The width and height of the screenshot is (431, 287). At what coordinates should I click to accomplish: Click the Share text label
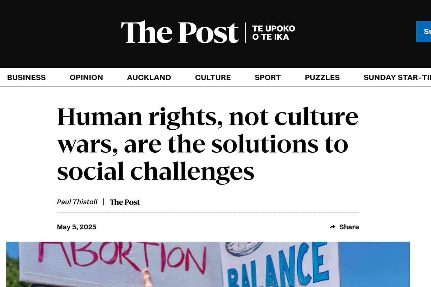(349, 227)
